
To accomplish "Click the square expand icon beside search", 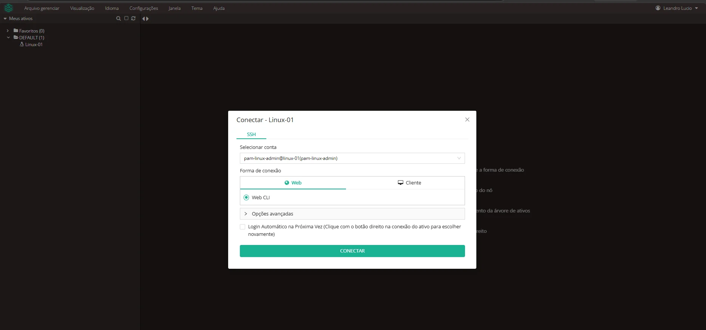I will 126,18.
